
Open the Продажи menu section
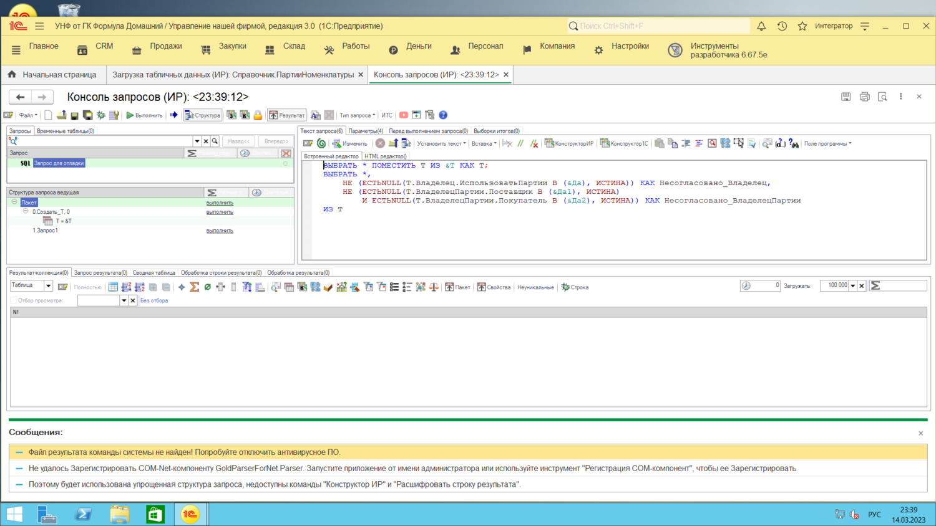point(165,46)
